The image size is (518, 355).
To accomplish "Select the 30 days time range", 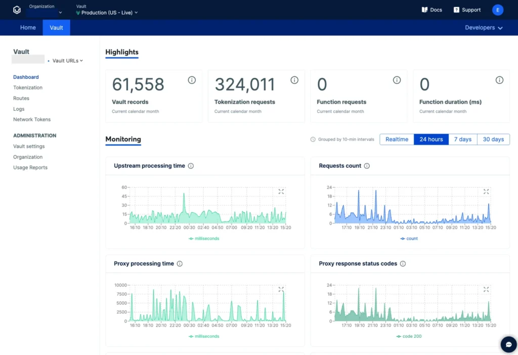I will (x=493, y=140).
